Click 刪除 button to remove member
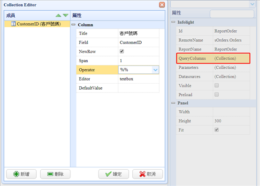This screenshot has height=186, width=260. [x=55, y=174]
